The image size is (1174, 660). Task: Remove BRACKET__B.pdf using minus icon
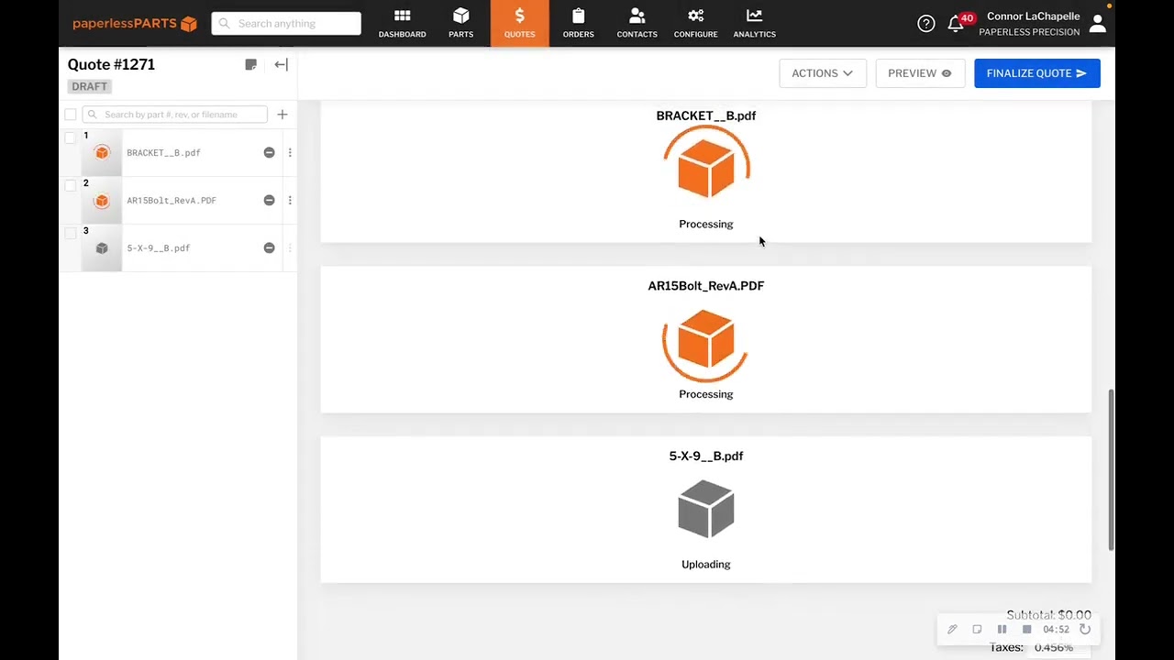point(269,153)
